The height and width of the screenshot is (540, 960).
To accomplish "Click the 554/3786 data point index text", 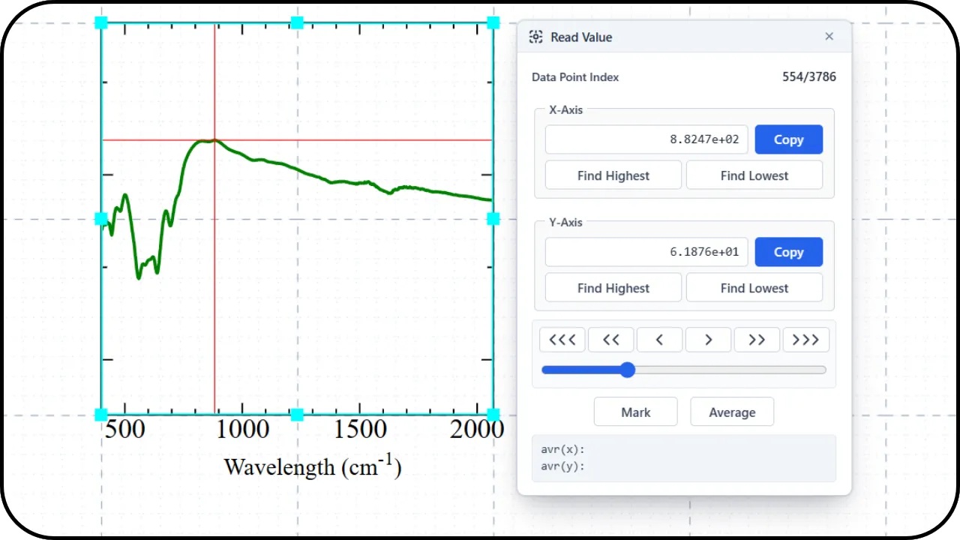I will [x=808, y=76].
